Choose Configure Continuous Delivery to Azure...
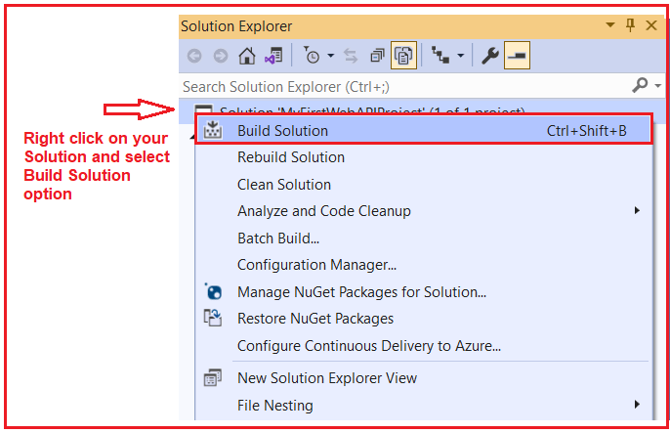Screen dimensions: 670x433 424,345
